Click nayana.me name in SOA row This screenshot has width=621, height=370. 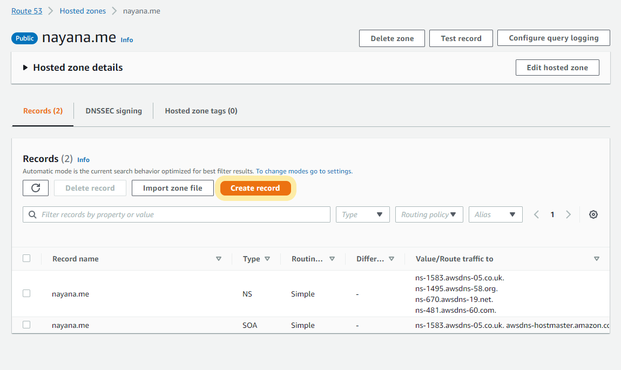(71, 325)
